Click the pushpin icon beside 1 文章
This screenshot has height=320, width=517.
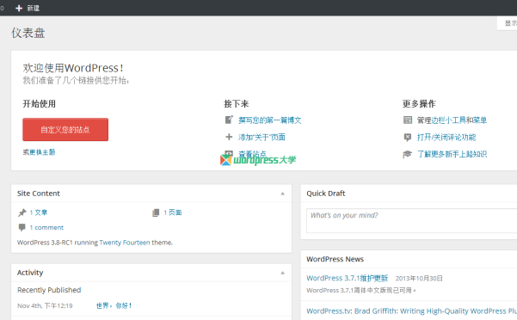pyautogui.click(x=22, y=212)
